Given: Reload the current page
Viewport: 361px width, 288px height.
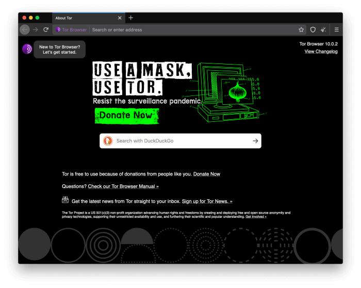Looking at the screenshot, I should (46, 30).
